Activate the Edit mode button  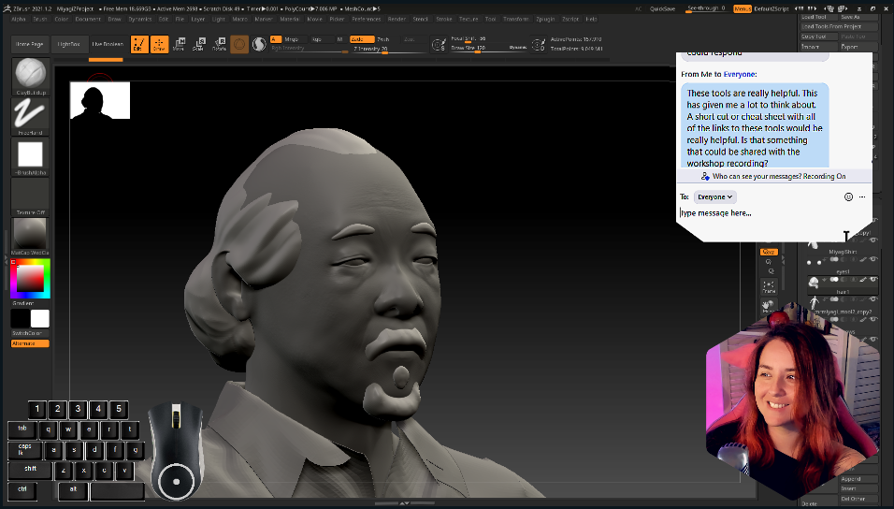pos(139,44)
